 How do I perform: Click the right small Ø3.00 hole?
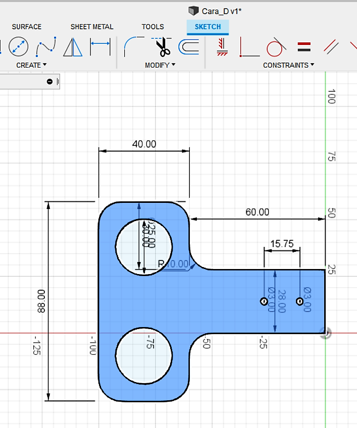pyautogui.click(x=299, y=301)
